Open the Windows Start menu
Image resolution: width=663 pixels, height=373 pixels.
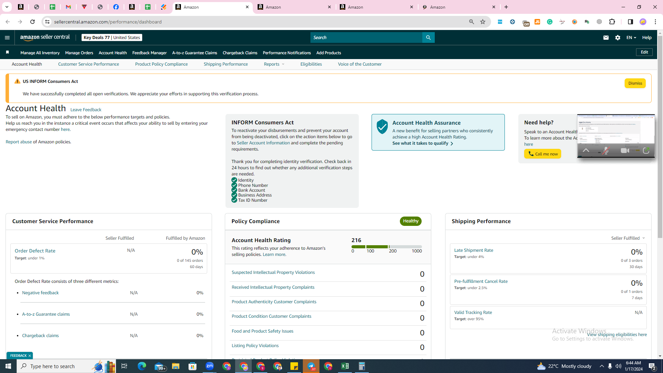8,366
